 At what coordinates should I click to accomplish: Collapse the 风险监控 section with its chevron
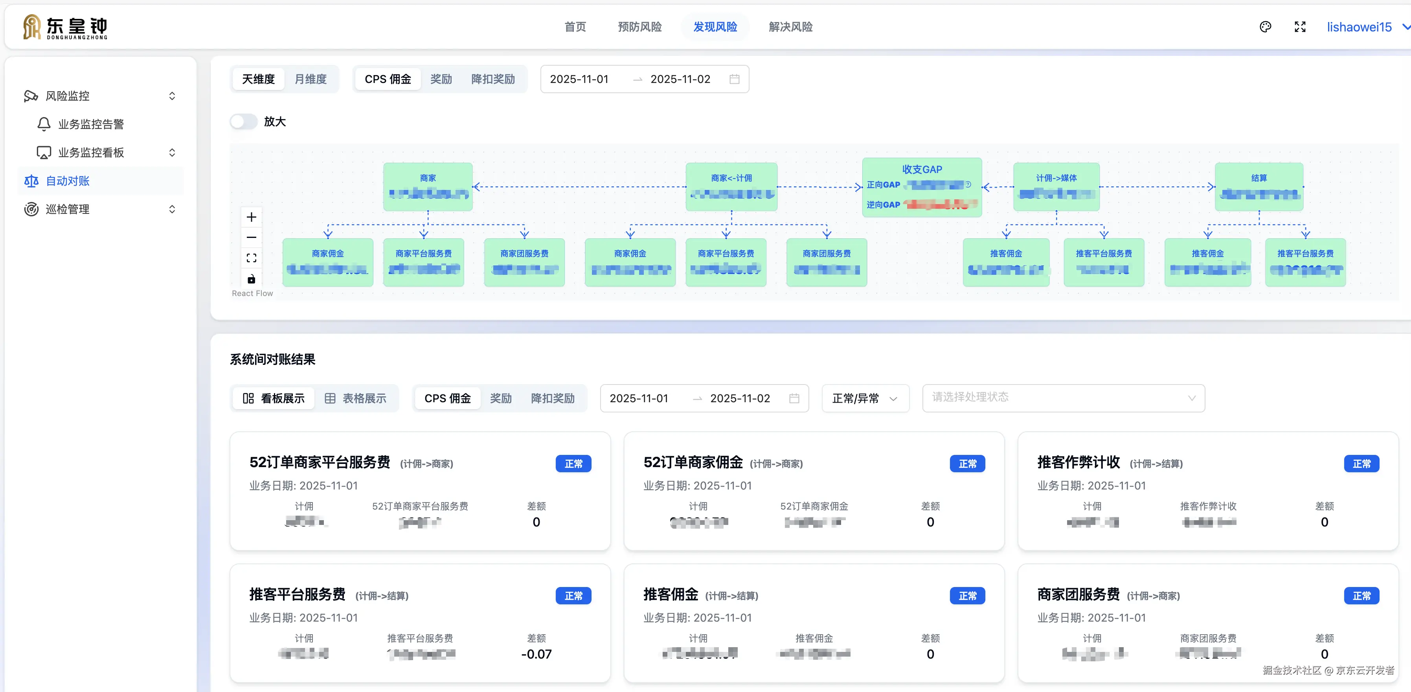172,95
